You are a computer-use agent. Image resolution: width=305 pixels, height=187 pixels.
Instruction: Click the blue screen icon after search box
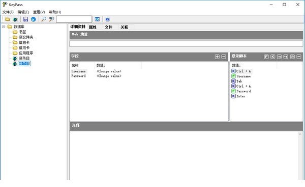click(x=97, y=19)
